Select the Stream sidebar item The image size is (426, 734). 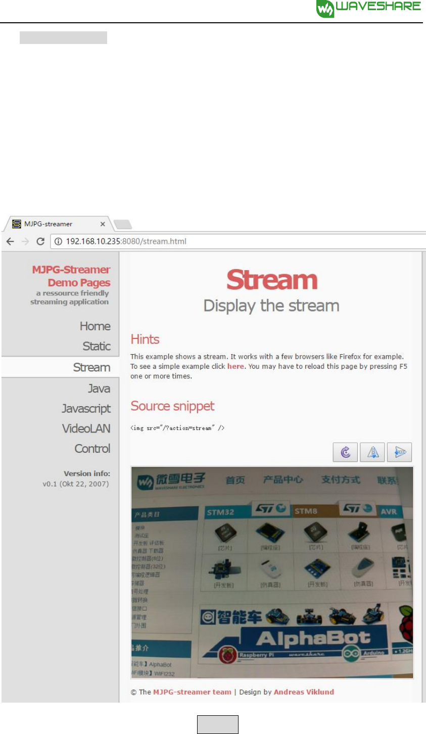tap(60, 367)
